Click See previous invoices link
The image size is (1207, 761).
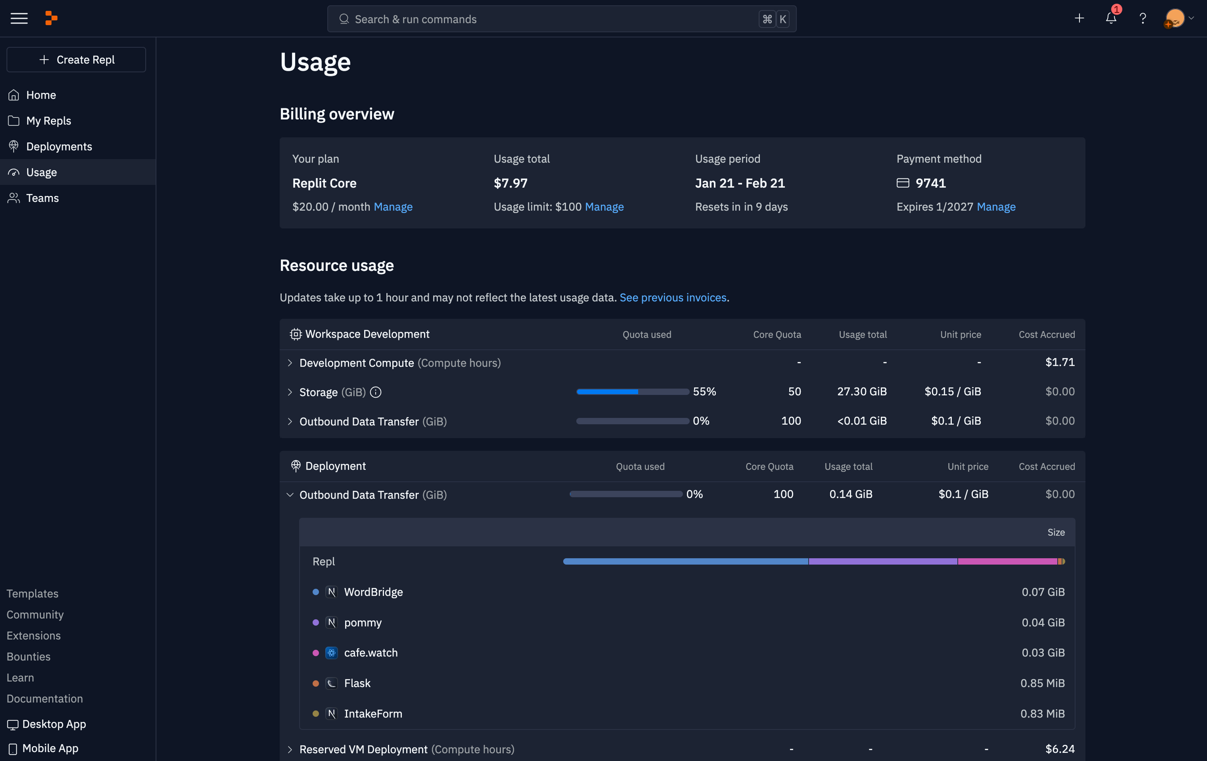673,298
